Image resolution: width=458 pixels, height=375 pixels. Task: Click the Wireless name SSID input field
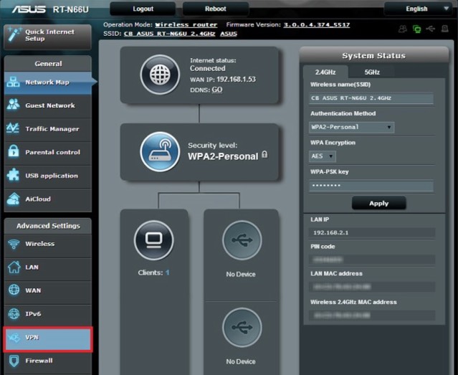371,98
